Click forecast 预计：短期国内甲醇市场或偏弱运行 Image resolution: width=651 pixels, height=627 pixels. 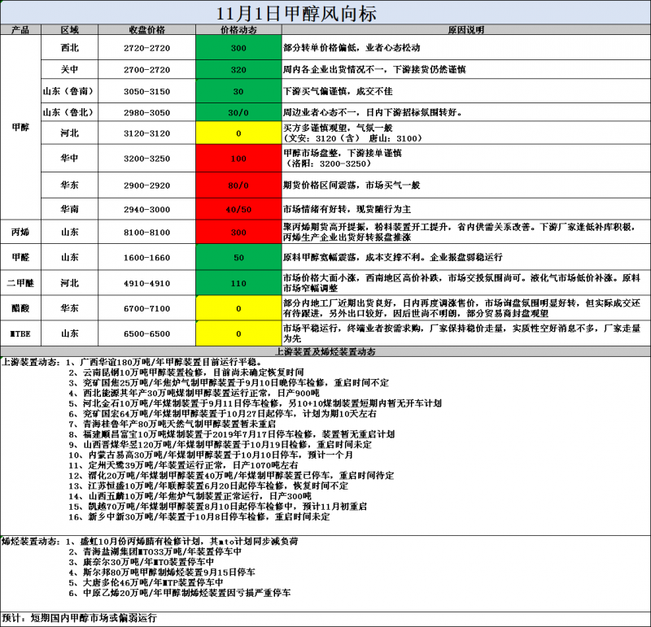[x=79, y=618]
